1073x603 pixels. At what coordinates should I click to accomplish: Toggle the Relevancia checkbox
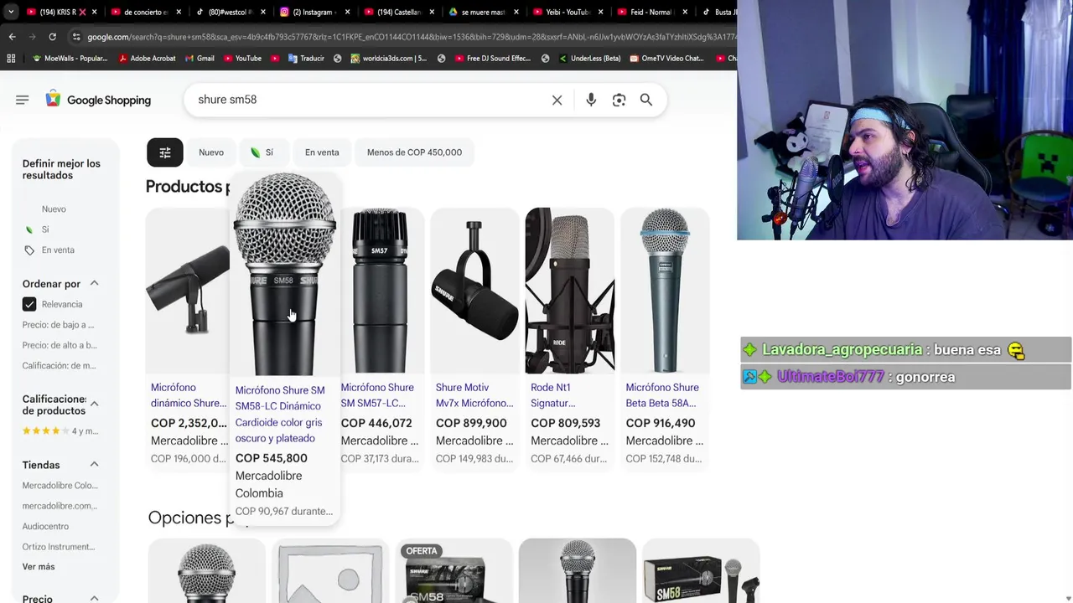click(x=29, y=304)
